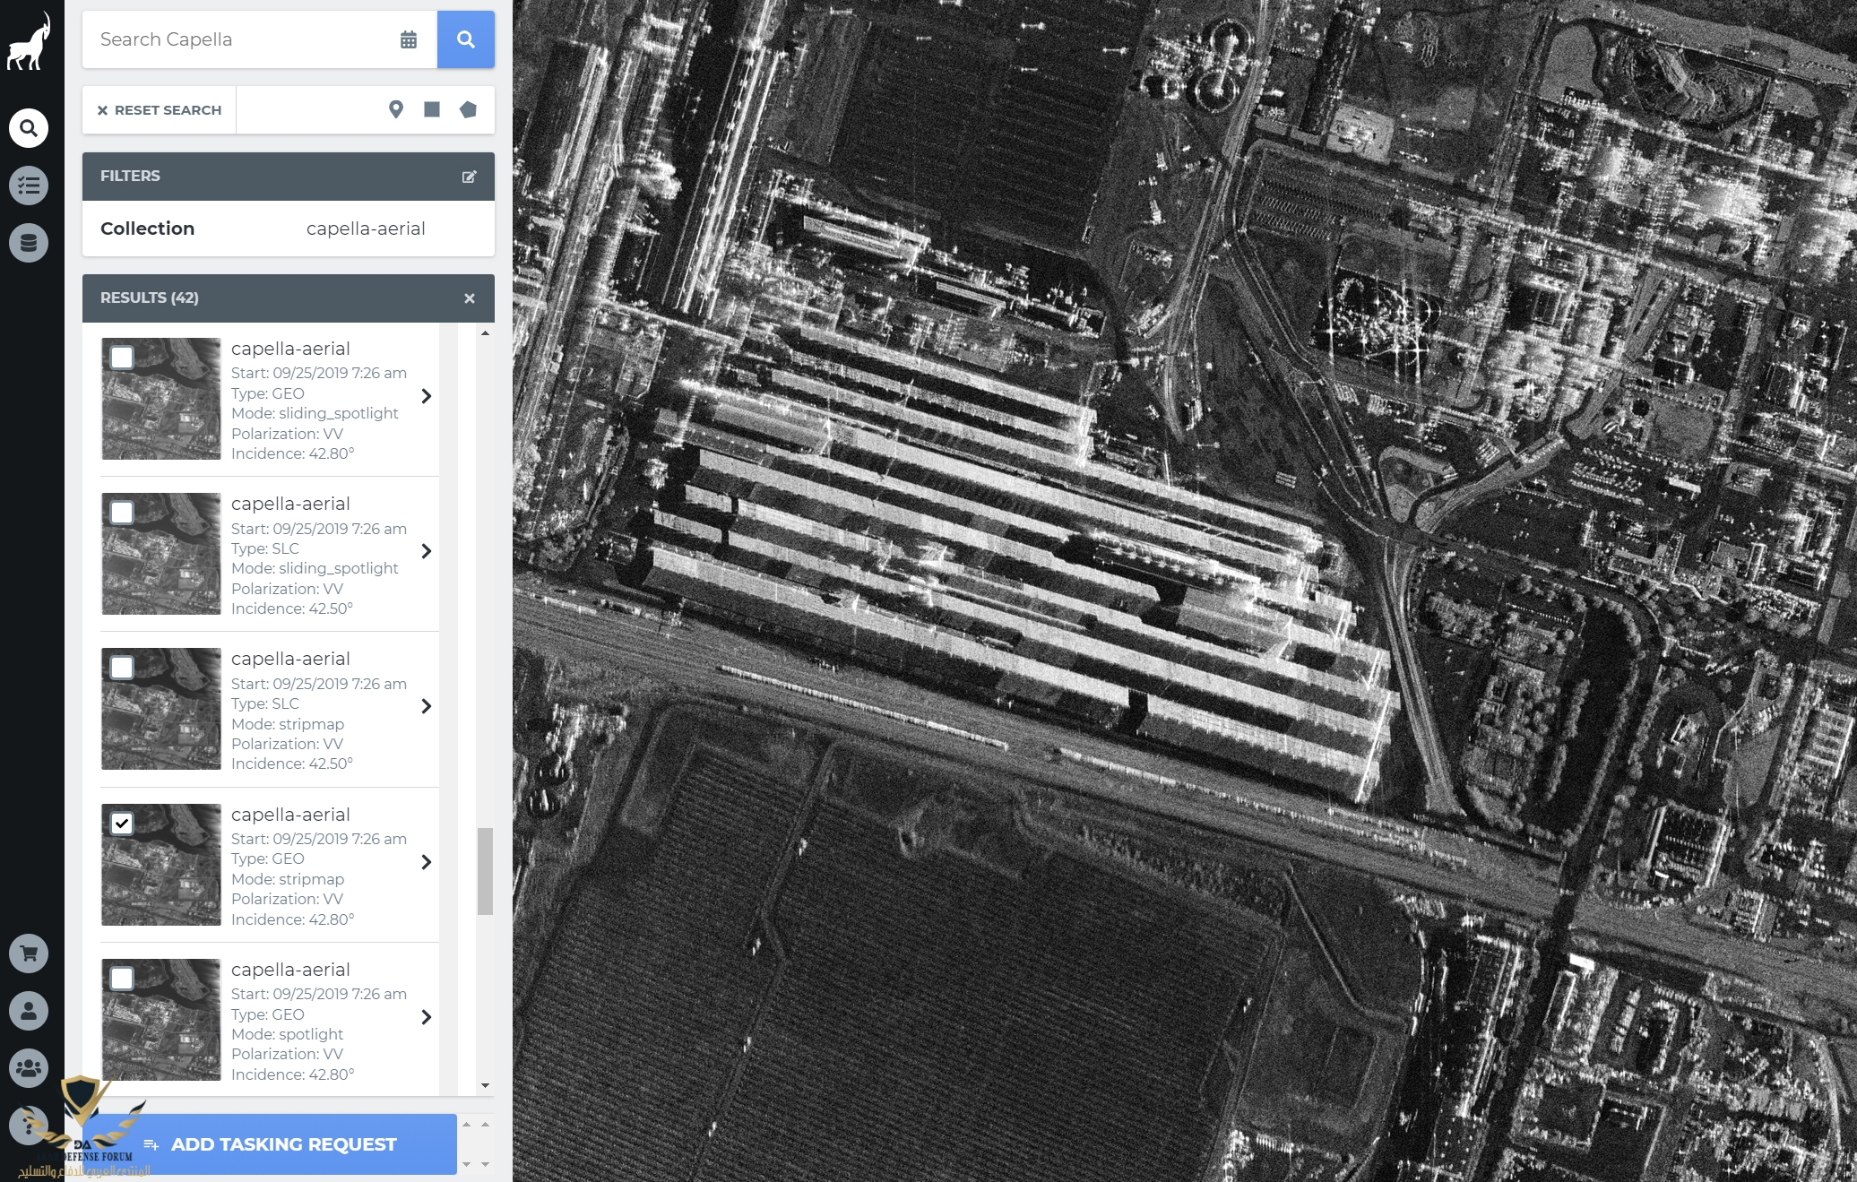This screenshot has height=1182, width=1857.
Task: Expand the first GEO sliding_spotlight result chevron
Action: point(427,396)
